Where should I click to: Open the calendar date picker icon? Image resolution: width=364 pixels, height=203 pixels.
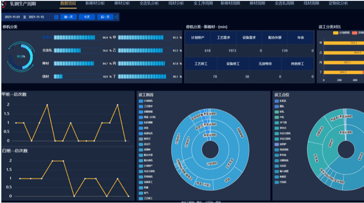(x=56, y=17)
